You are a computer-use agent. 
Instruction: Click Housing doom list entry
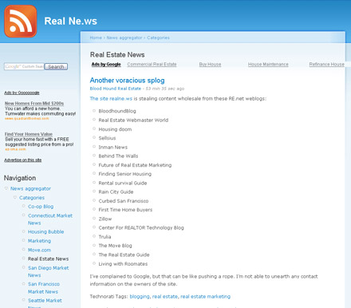(x=115, y=129)
